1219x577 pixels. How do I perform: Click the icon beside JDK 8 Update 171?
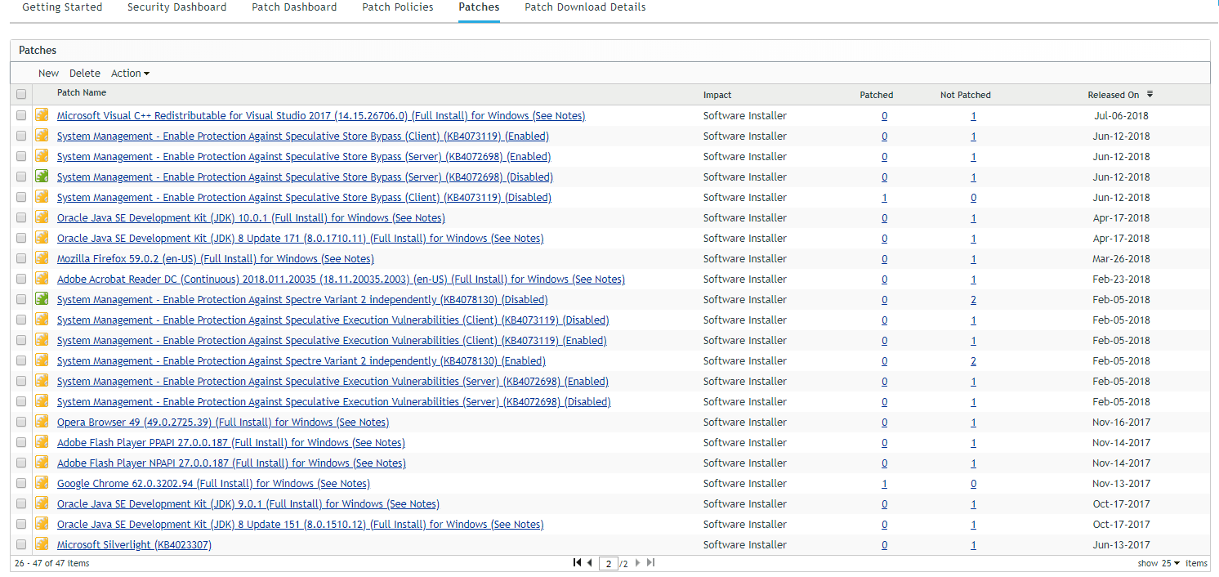[x=42, y=238]
